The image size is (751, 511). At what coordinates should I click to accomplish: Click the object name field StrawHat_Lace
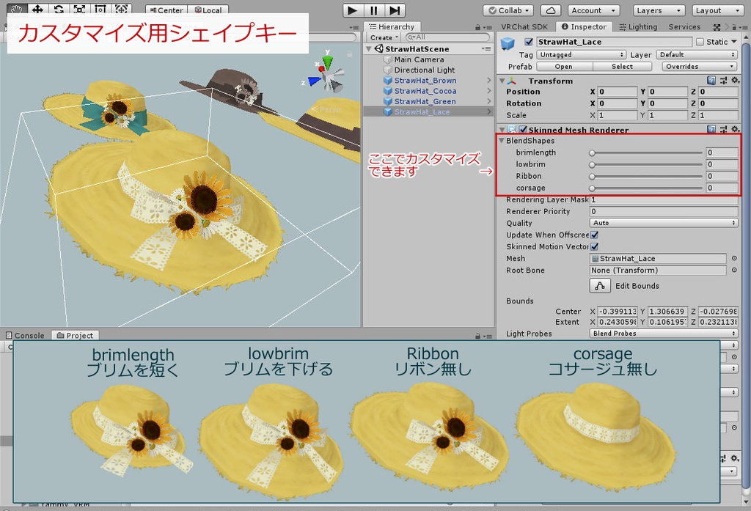click(x=614, y=42)
